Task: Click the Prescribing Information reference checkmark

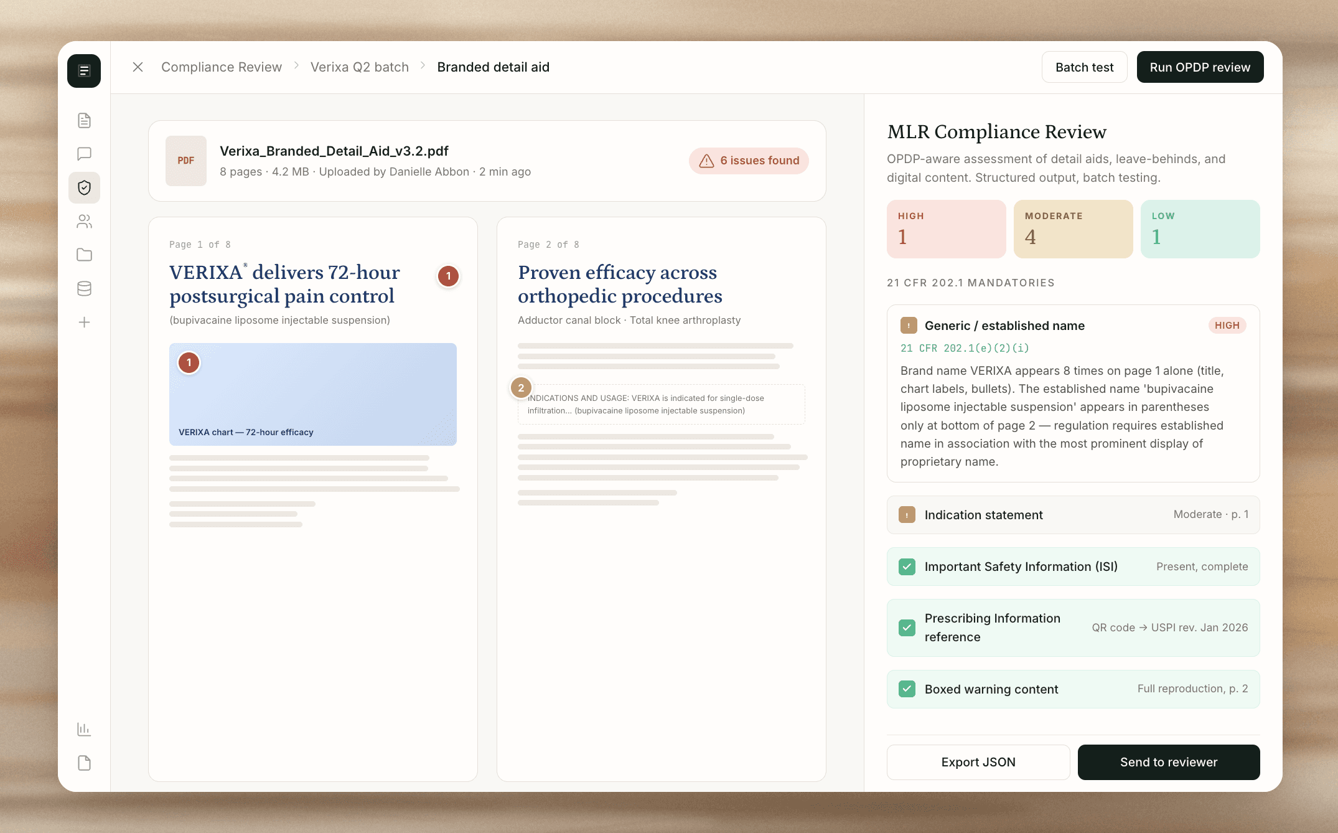Action: 907,628
